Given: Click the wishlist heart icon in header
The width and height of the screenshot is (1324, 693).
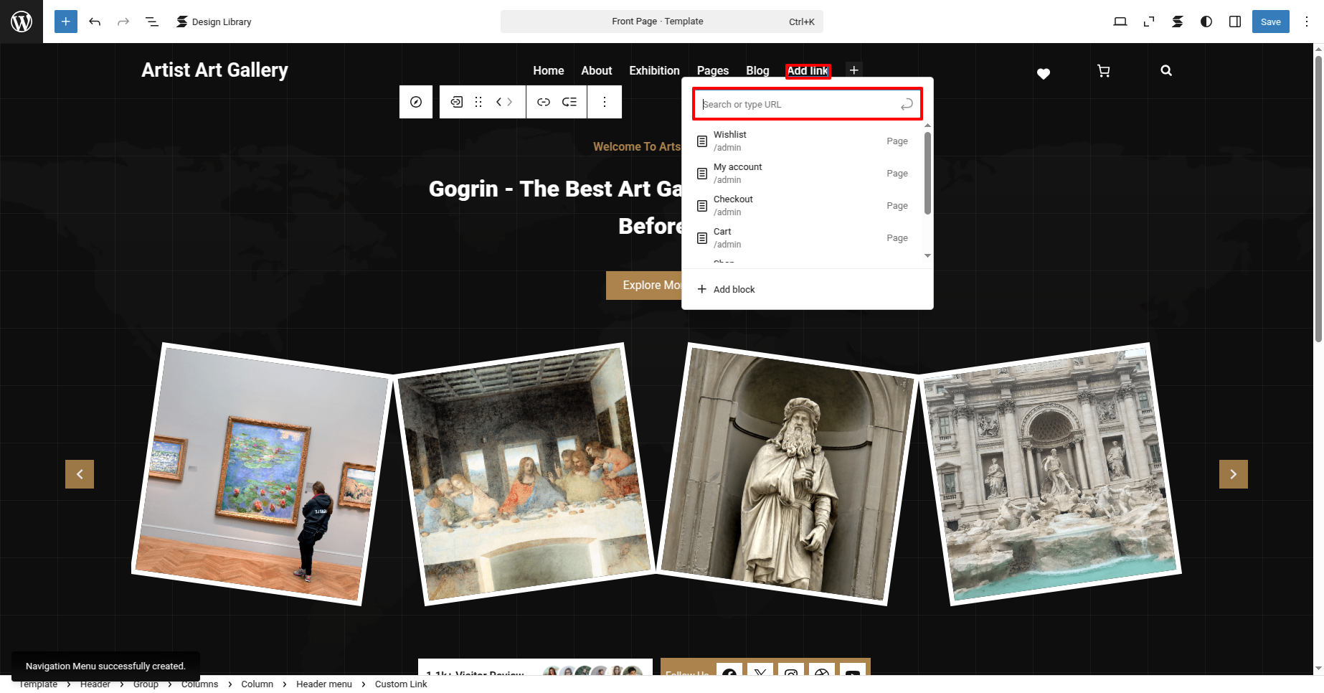Looking at the screenshot, I should pos(1044,73).
